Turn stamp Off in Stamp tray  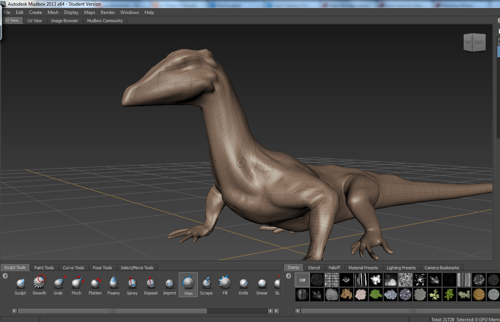point(302,280)
